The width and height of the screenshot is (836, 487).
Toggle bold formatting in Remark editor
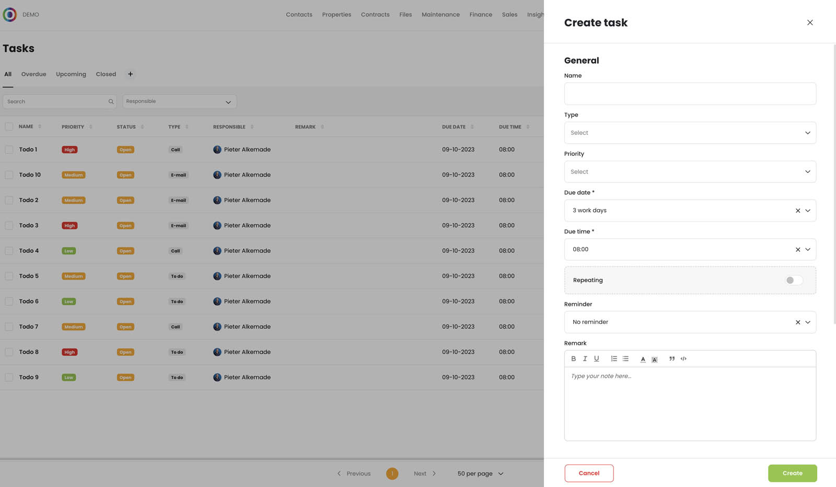pyautogui.click(x=573, y=358)
